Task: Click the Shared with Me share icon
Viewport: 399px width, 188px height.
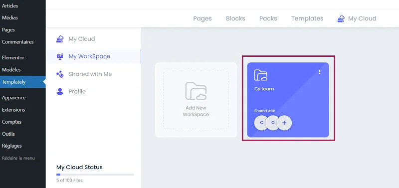Action: (60, 74)
